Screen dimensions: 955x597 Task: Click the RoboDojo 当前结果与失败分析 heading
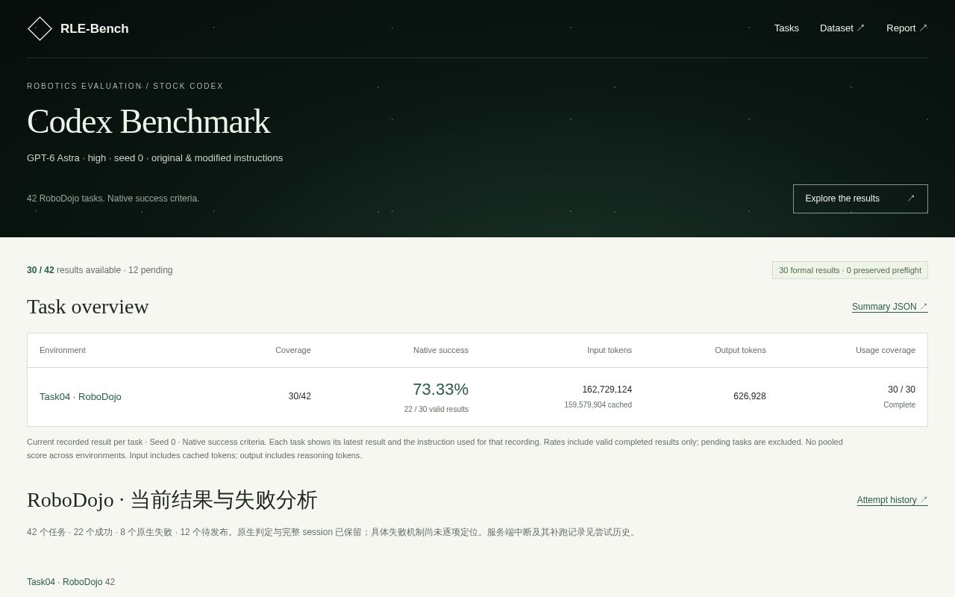pyautogui.click(x=172, y=500)
